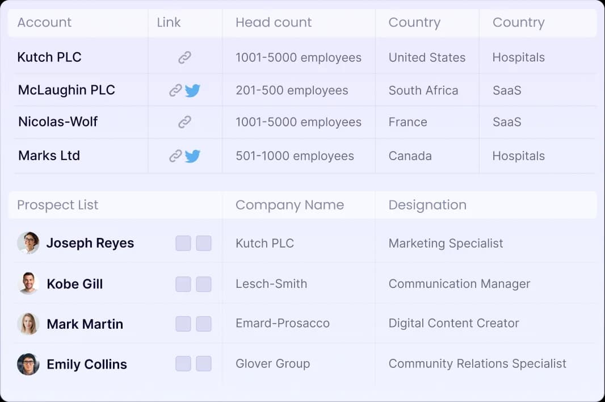Viewport: 605px width, 402px height.
Task: Select the Designation column header
Action: [x=427, y=204]
